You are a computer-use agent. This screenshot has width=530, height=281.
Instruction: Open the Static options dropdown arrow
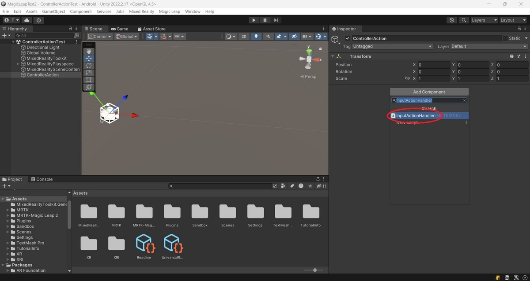(525, 38)
